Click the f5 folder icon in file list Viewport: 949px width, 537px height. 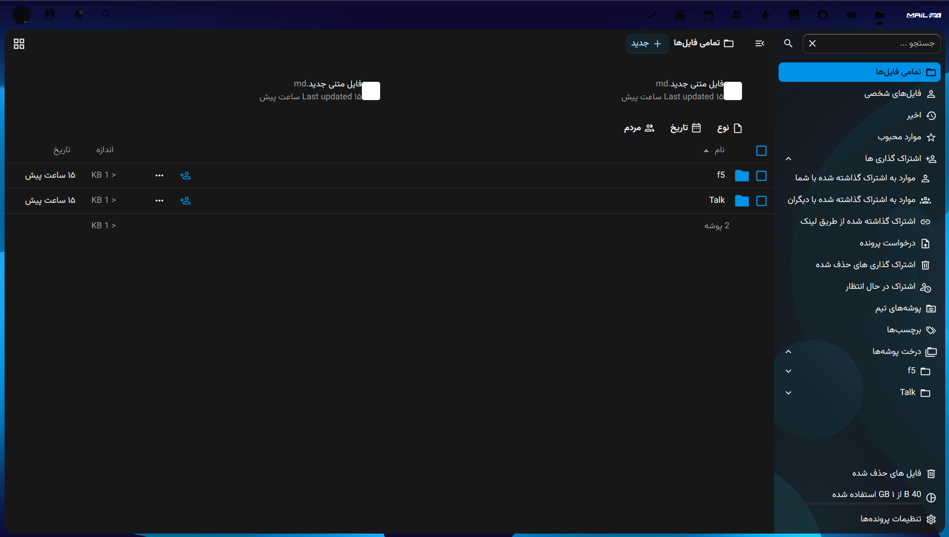coord(742,176)
